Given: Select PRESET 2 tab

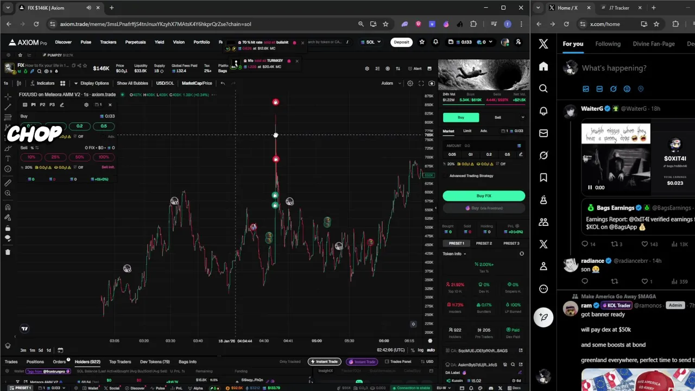Looking at the screenshot, I should 484,243.
